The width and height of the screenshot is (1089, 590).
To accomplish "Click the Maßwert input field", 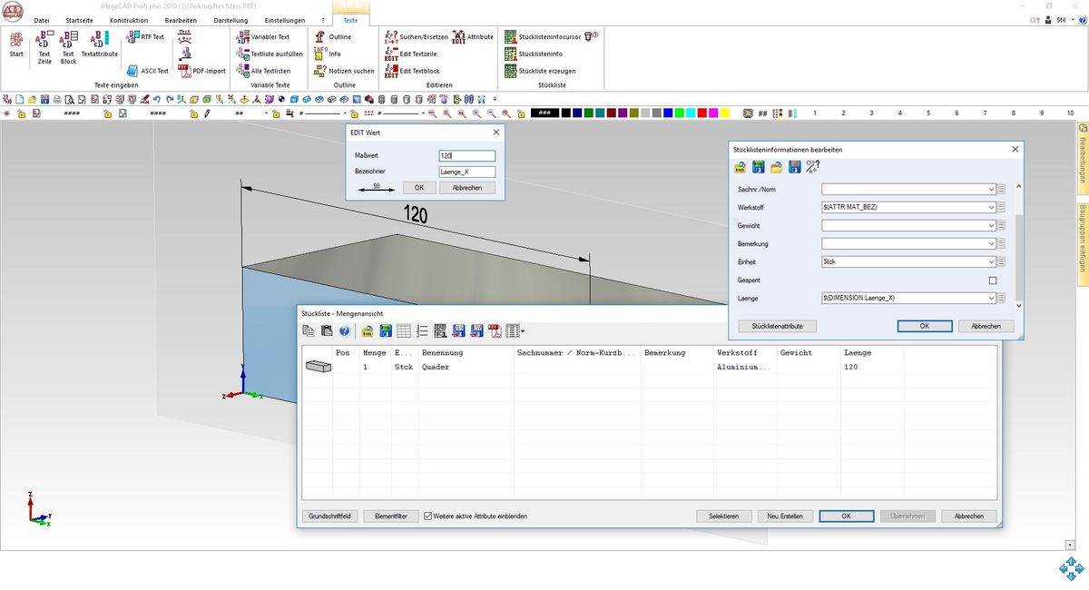I will tap(466, 156).
